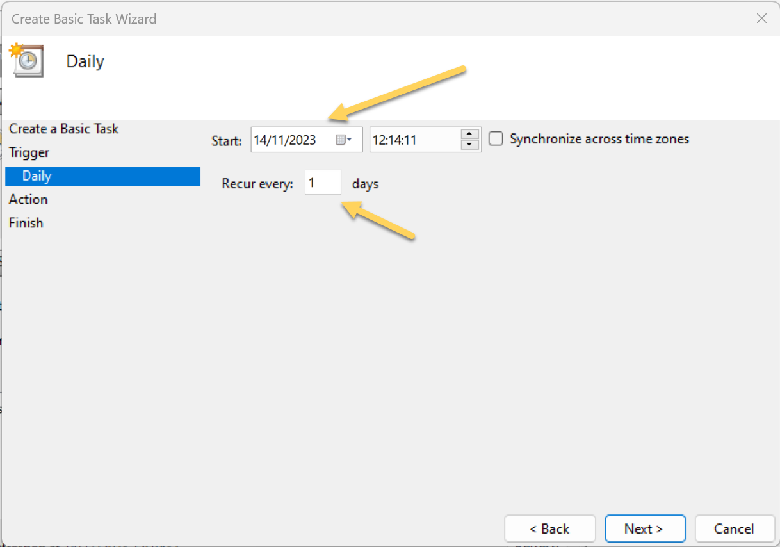The image size is (780, 547).
Task: Select the Daily step in sidebar
Action: 102,176
